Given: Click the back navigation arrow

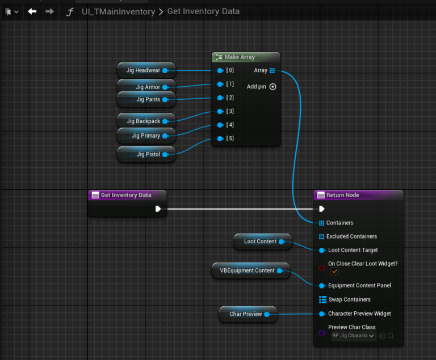Looking at the screenshot, I should 32,11.
